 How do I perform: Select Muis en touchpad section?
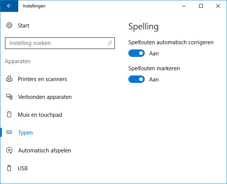tap(40, 115)
